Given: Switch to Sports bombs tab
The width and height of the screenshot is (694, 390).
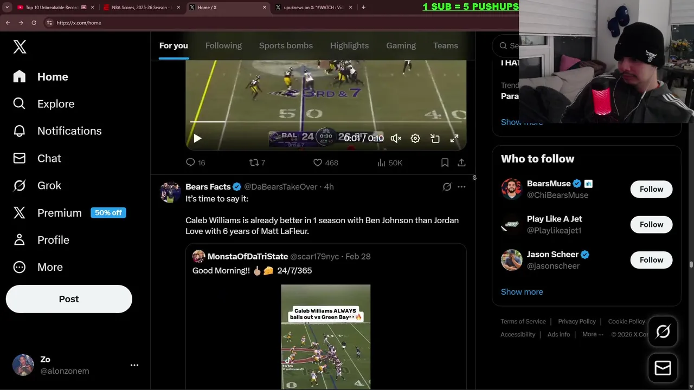Looking at the screenshot, I should pyautogui.click(x=286, y=45).
